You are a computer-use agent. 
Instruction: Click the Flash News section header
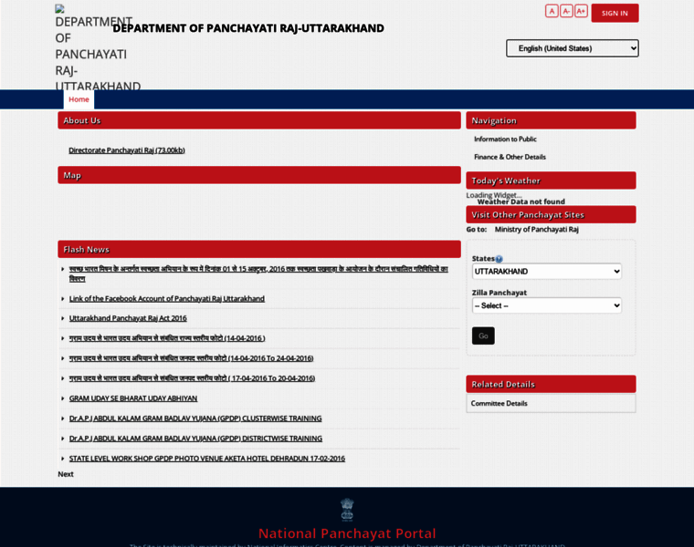click(x=259, y=249)
